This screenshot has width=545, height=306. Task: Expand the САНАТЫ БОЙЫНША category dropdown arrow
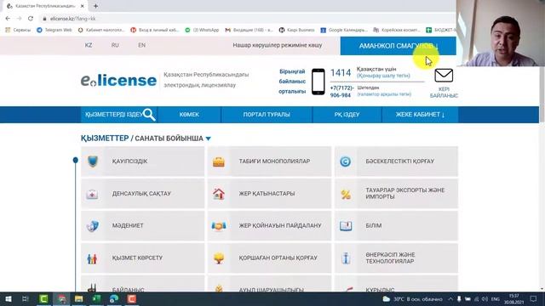coord(208,139)
